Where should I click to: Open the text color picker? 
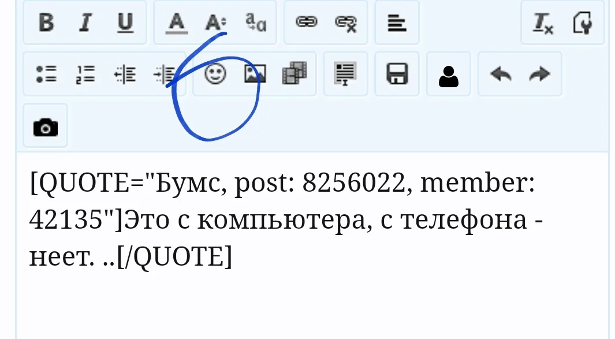(x=177, y=23)
